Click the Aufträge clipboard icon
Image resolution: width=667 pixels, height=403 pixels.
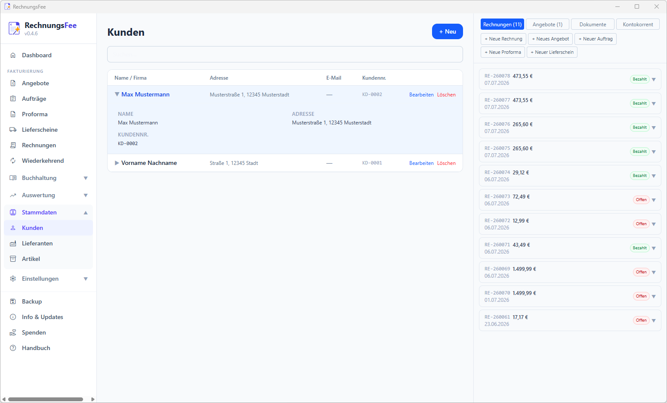pyautogui.click(x=13, y=99)
